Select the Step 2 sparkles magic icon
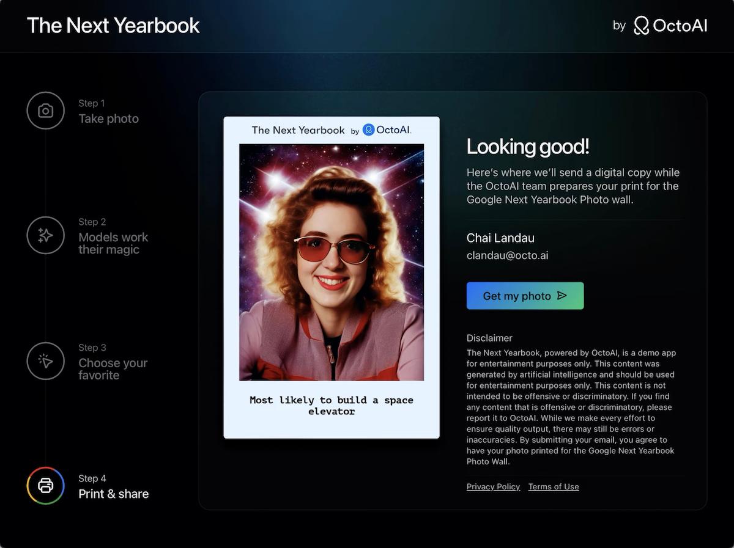The image size is (734, 548). coord(46,235)
